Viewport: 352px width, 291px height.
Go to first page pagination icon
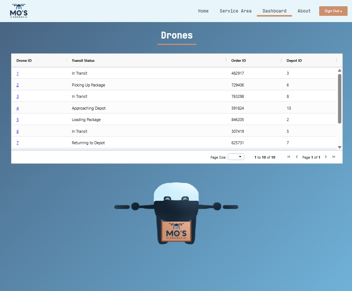[289, 157]
